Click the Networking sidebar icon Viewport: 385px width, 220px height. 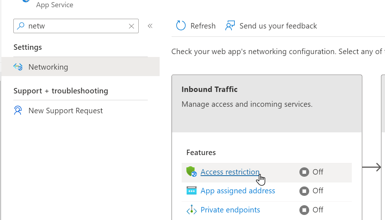(18, 67)
